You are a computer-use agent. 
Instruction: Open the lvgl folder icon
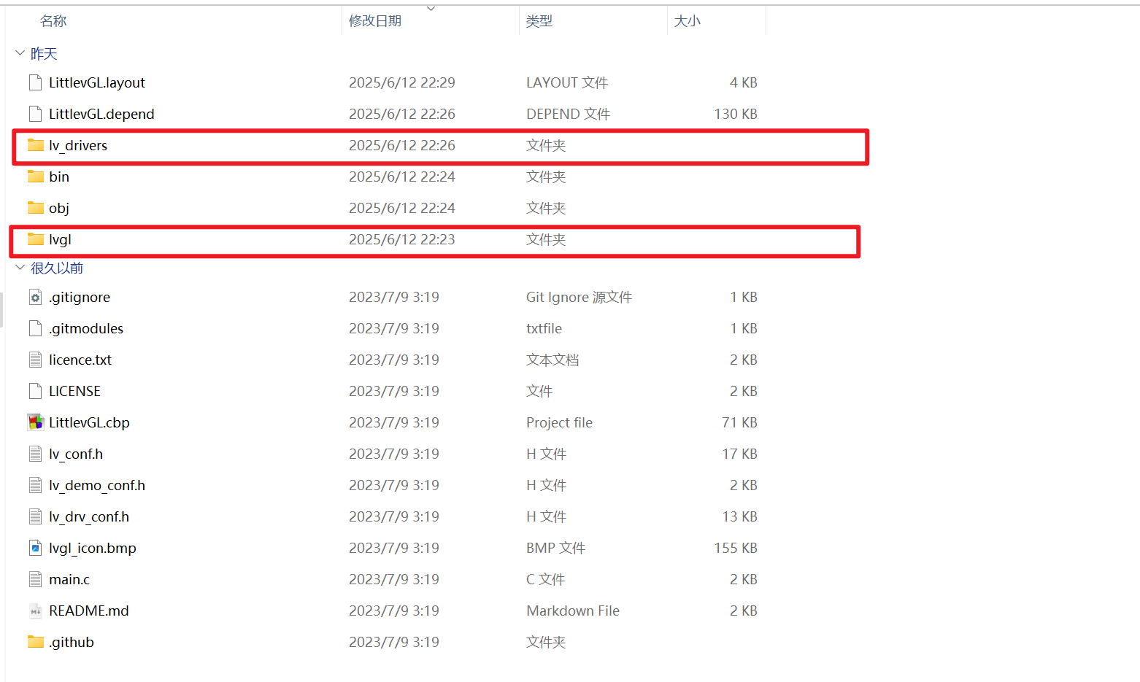click(35, 239)
